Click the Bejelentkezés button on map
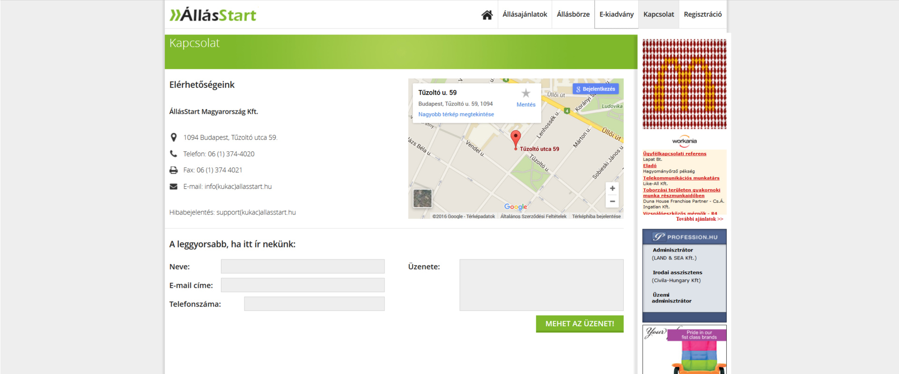Image resolution: width=899 pixels, height=374 pixels. coord(596,89)
